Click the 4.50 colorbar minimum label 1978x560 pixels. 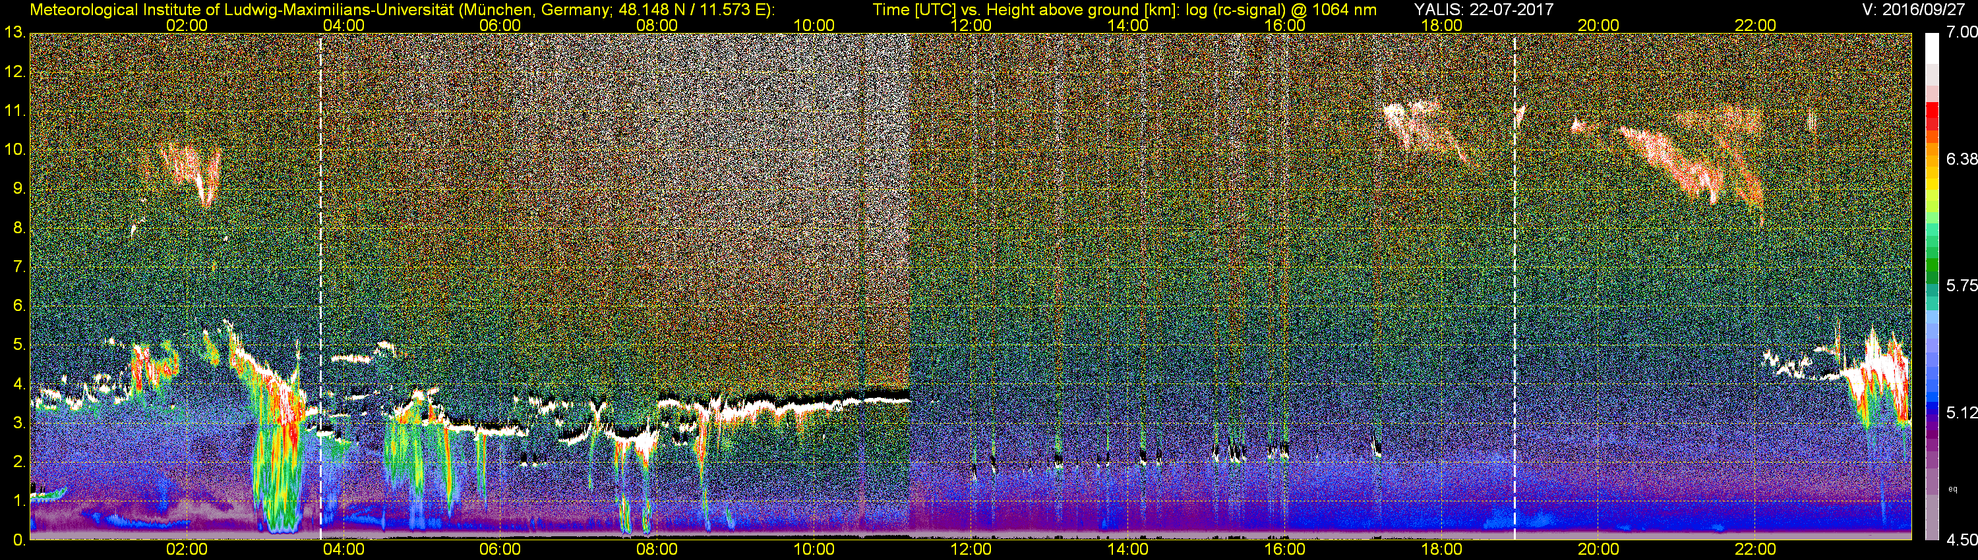pyautogui.click(x=1962, y=540)
